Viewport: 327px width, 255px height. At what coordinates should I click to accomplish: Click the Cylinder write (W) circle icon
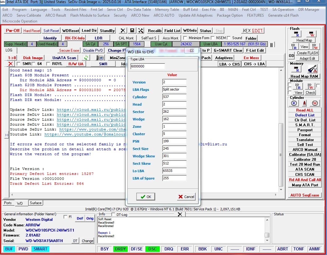point(315,103)
